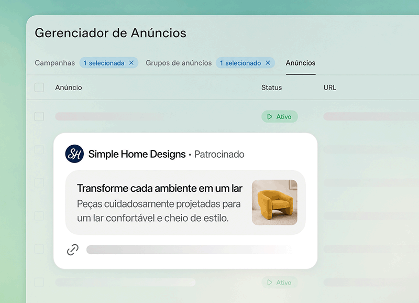Click the play icon in the top Ativo badge
Viewport: 419px width, 303px height.
click(x=270, y=116)
